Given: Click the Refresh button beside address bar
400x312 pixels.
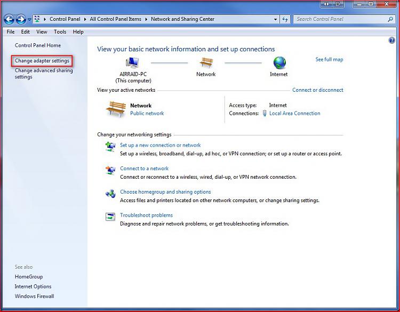Looking at the screenshot, I should (285, 19).
